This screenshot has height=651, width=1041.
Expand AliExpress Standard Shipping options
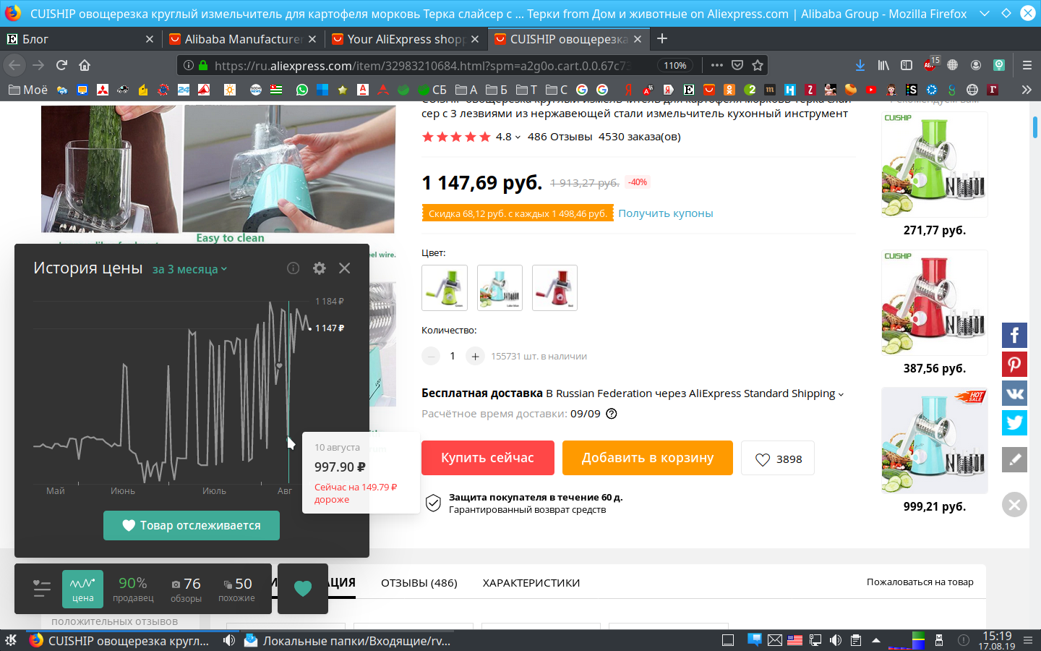click(x=841, y=394)
